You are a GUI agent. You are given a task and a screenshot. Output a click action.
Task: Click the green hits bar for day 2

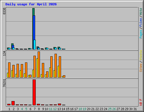[12, 44]
